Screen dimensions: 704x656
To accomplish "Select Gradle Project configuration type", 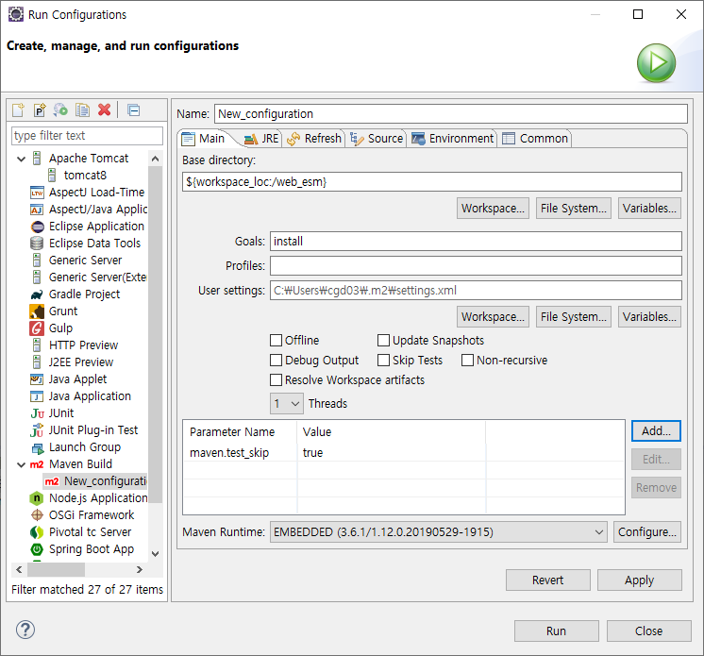I will [84, 294].
